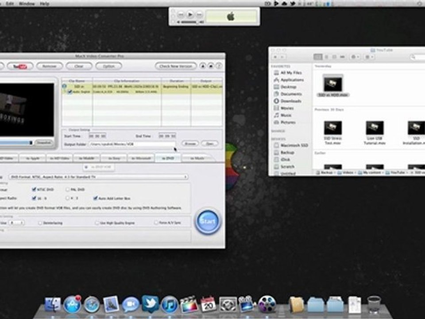This screenshot has height=319, width=425.
Task: Toggle Auto Add Letter Box checkbox
Action: point(96,198)
